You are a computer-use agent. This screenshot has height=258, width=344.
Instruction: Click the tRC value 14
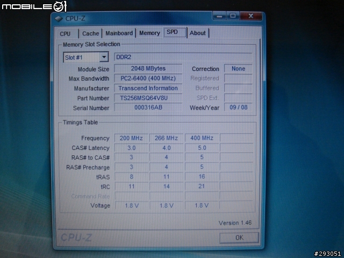(166, 187)
